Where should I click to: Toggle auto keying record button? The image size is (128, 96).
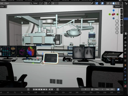pos(28,89)
